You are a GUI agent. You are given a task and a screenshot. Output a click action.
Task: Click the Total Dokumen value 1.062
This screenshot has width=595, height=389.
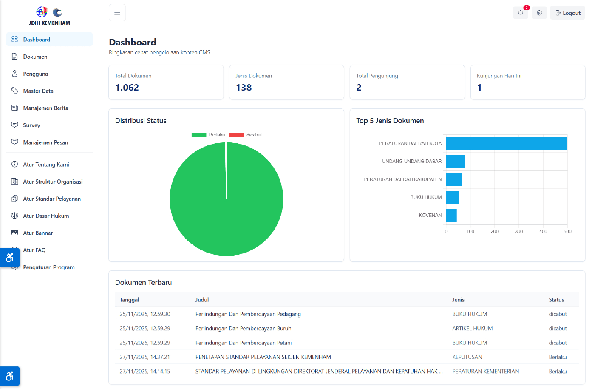[x=127, y=88]
